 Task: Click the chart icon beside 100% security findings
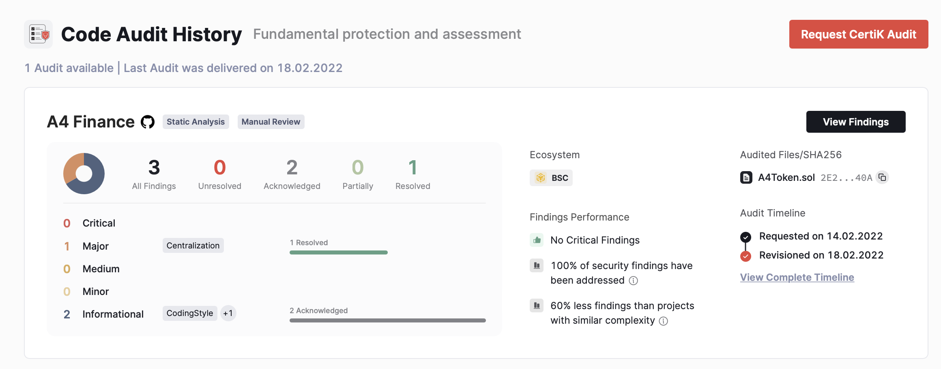click(537, 265)
